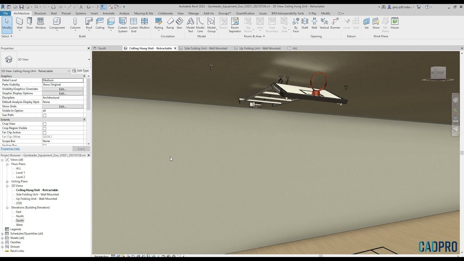This screenshot has width=464, height=261.
Task: Collapse the 3D Views tree node
Action: 7,186
